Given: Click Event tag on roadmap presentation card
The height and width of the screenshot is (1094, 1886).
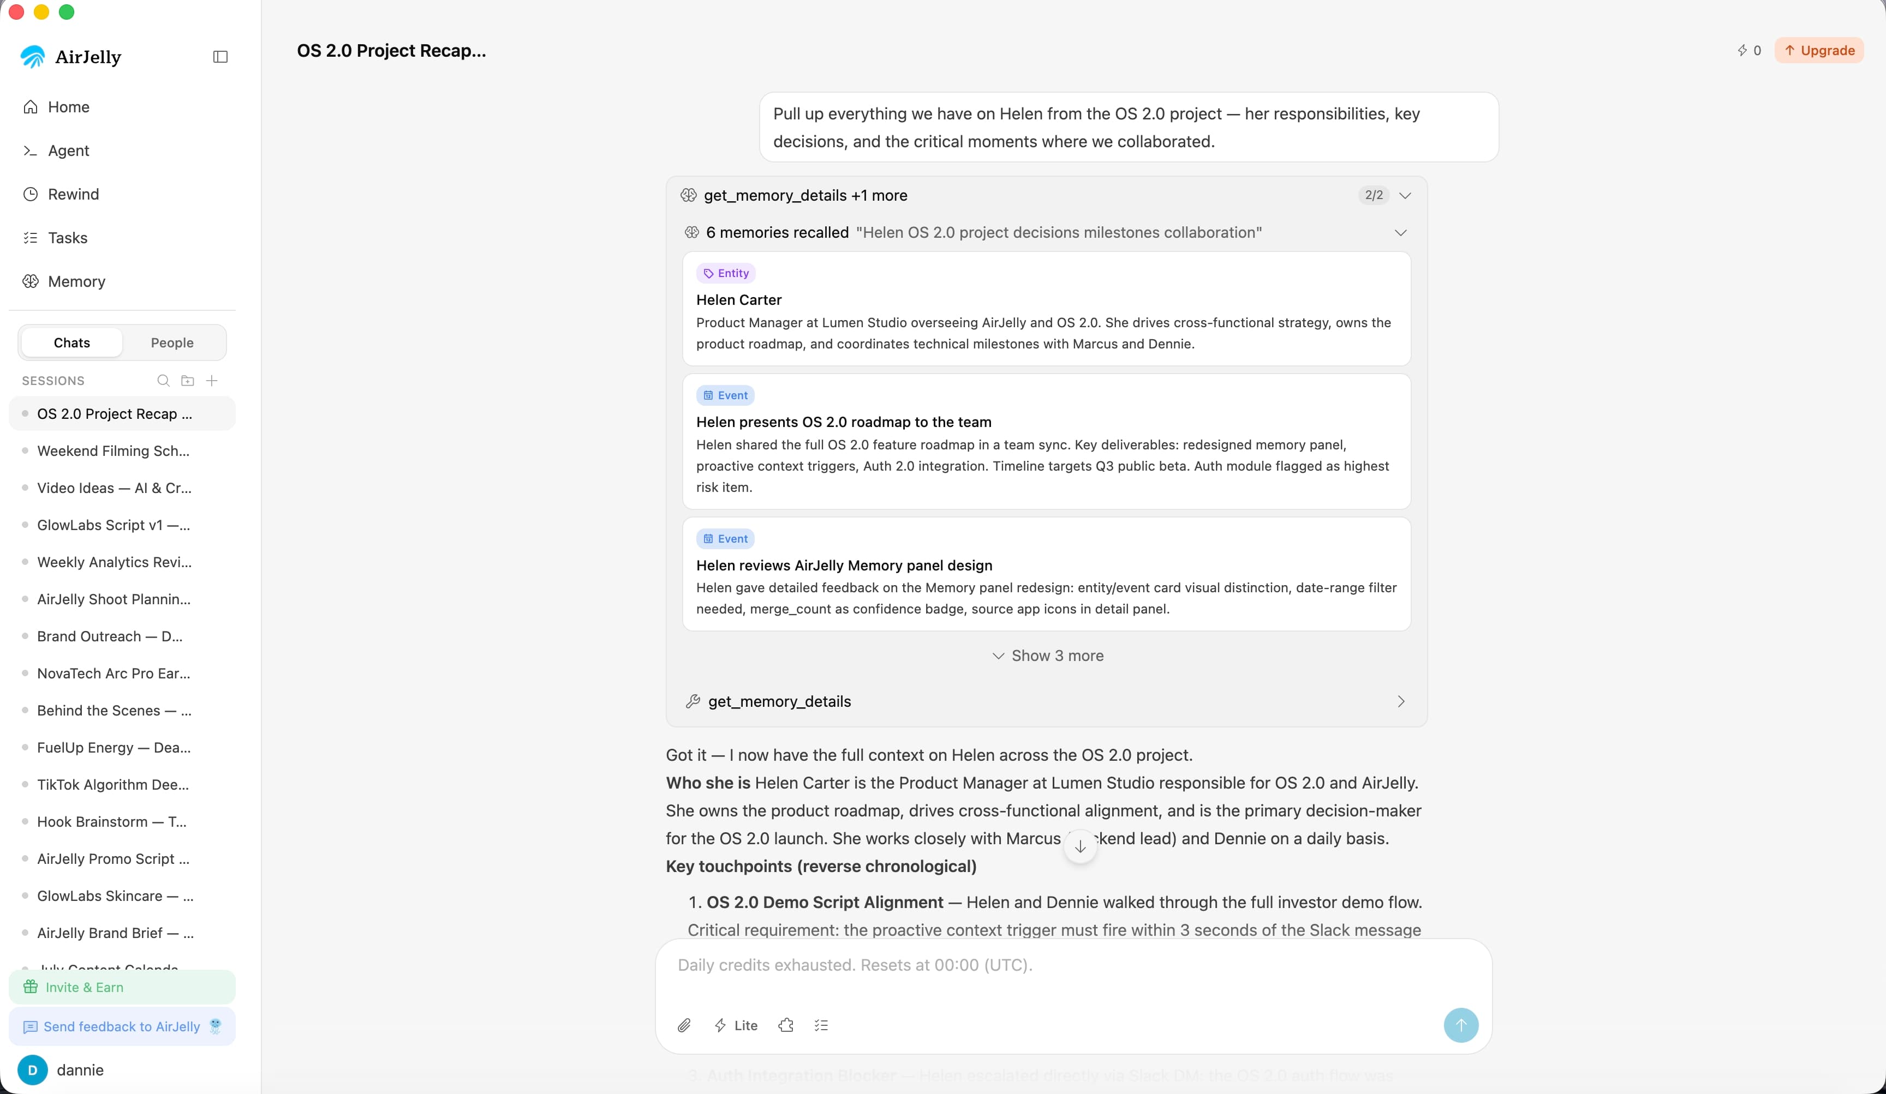Looking at the screenshot, I should point(725,395).
